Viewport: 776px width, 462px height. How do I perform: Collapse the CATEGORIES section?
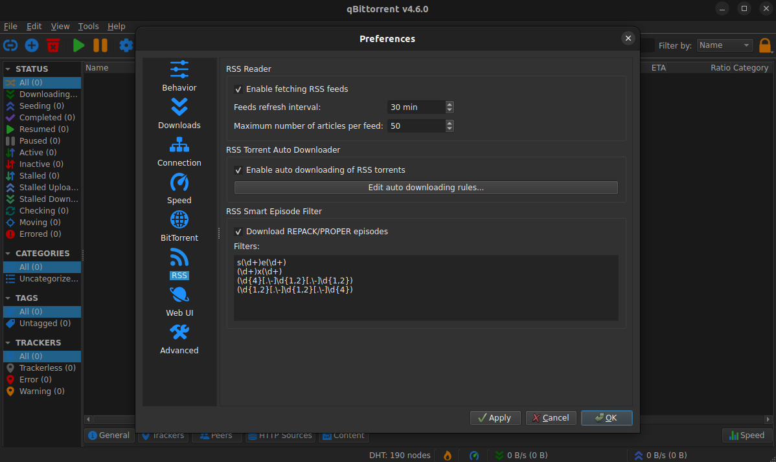(x=8, y=253)
